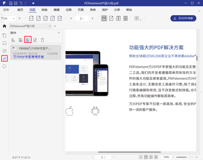
Task: Open the Thumbnails panel icon in sidebar
Action: click(4, 35)
